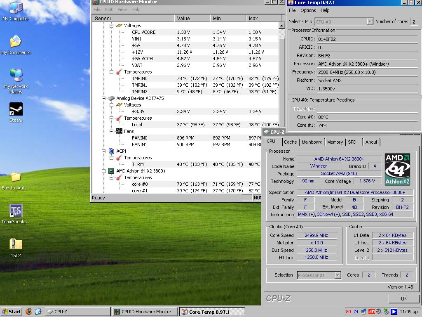Open the Help menu in Core Temp

(x=325, y=10)
